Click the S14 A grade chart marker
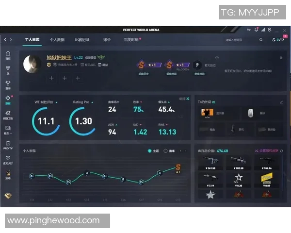 pos(87,173)
